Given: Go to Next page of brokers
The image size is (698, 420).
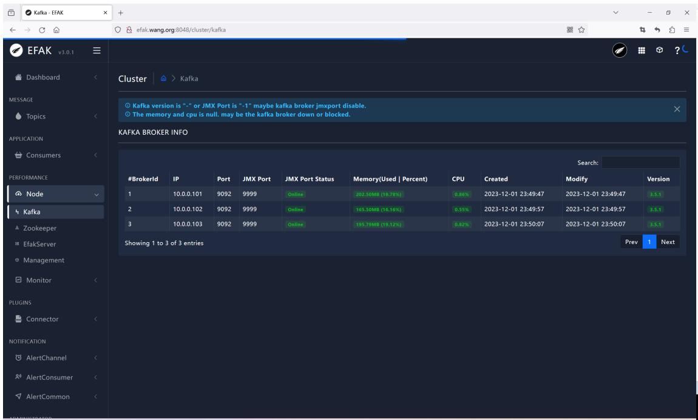Looking at the screenshot, I should click(x=668, y=242).
